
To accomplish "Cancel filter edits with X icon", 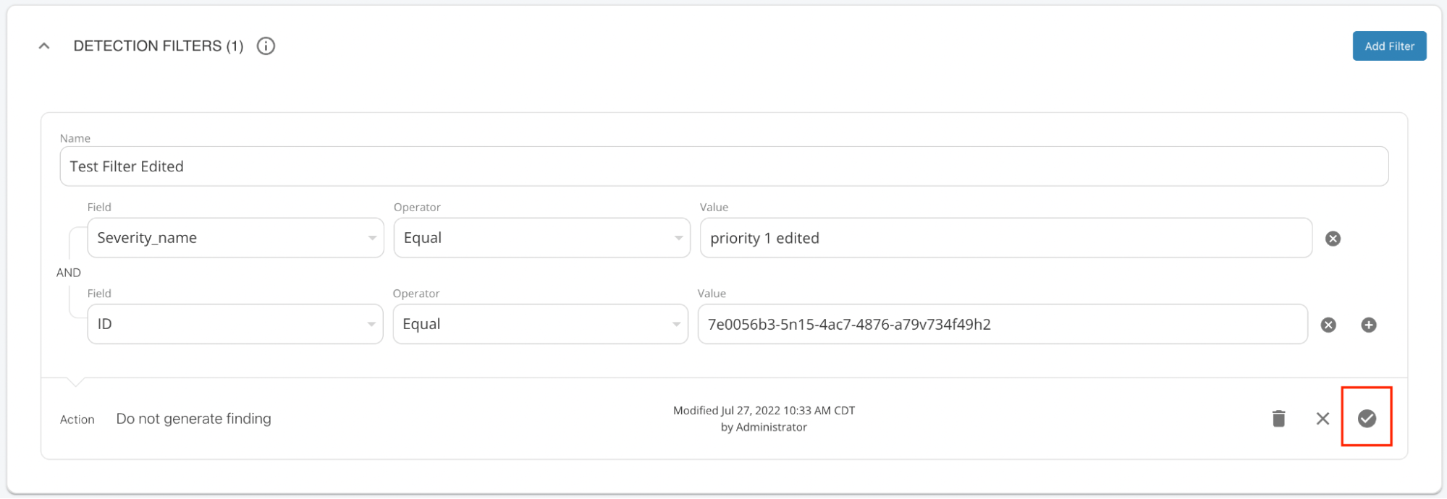I will click(1322, 419).
